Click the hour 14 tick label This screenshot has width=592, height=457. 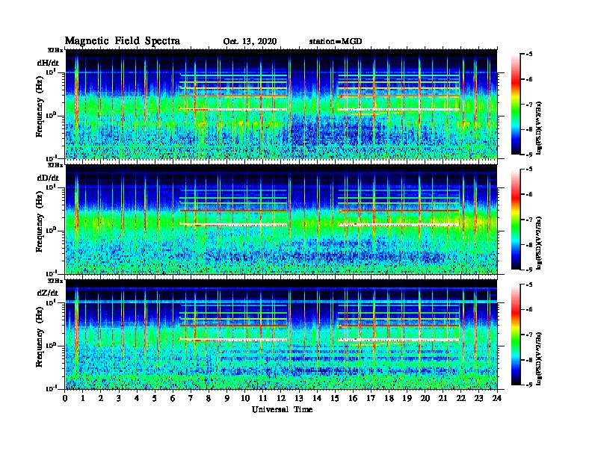[317, 398]
